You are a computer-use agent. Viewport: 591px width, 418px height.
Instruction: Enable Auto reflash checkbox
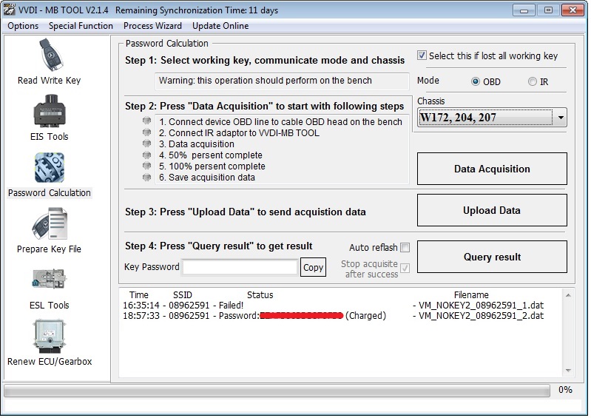(x=405, y=247)
